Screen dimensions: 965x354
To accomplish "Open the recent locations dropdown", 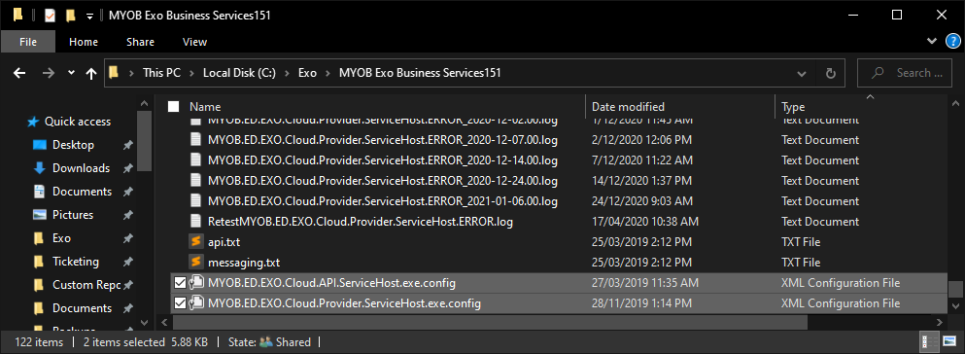I will point(71,73).
